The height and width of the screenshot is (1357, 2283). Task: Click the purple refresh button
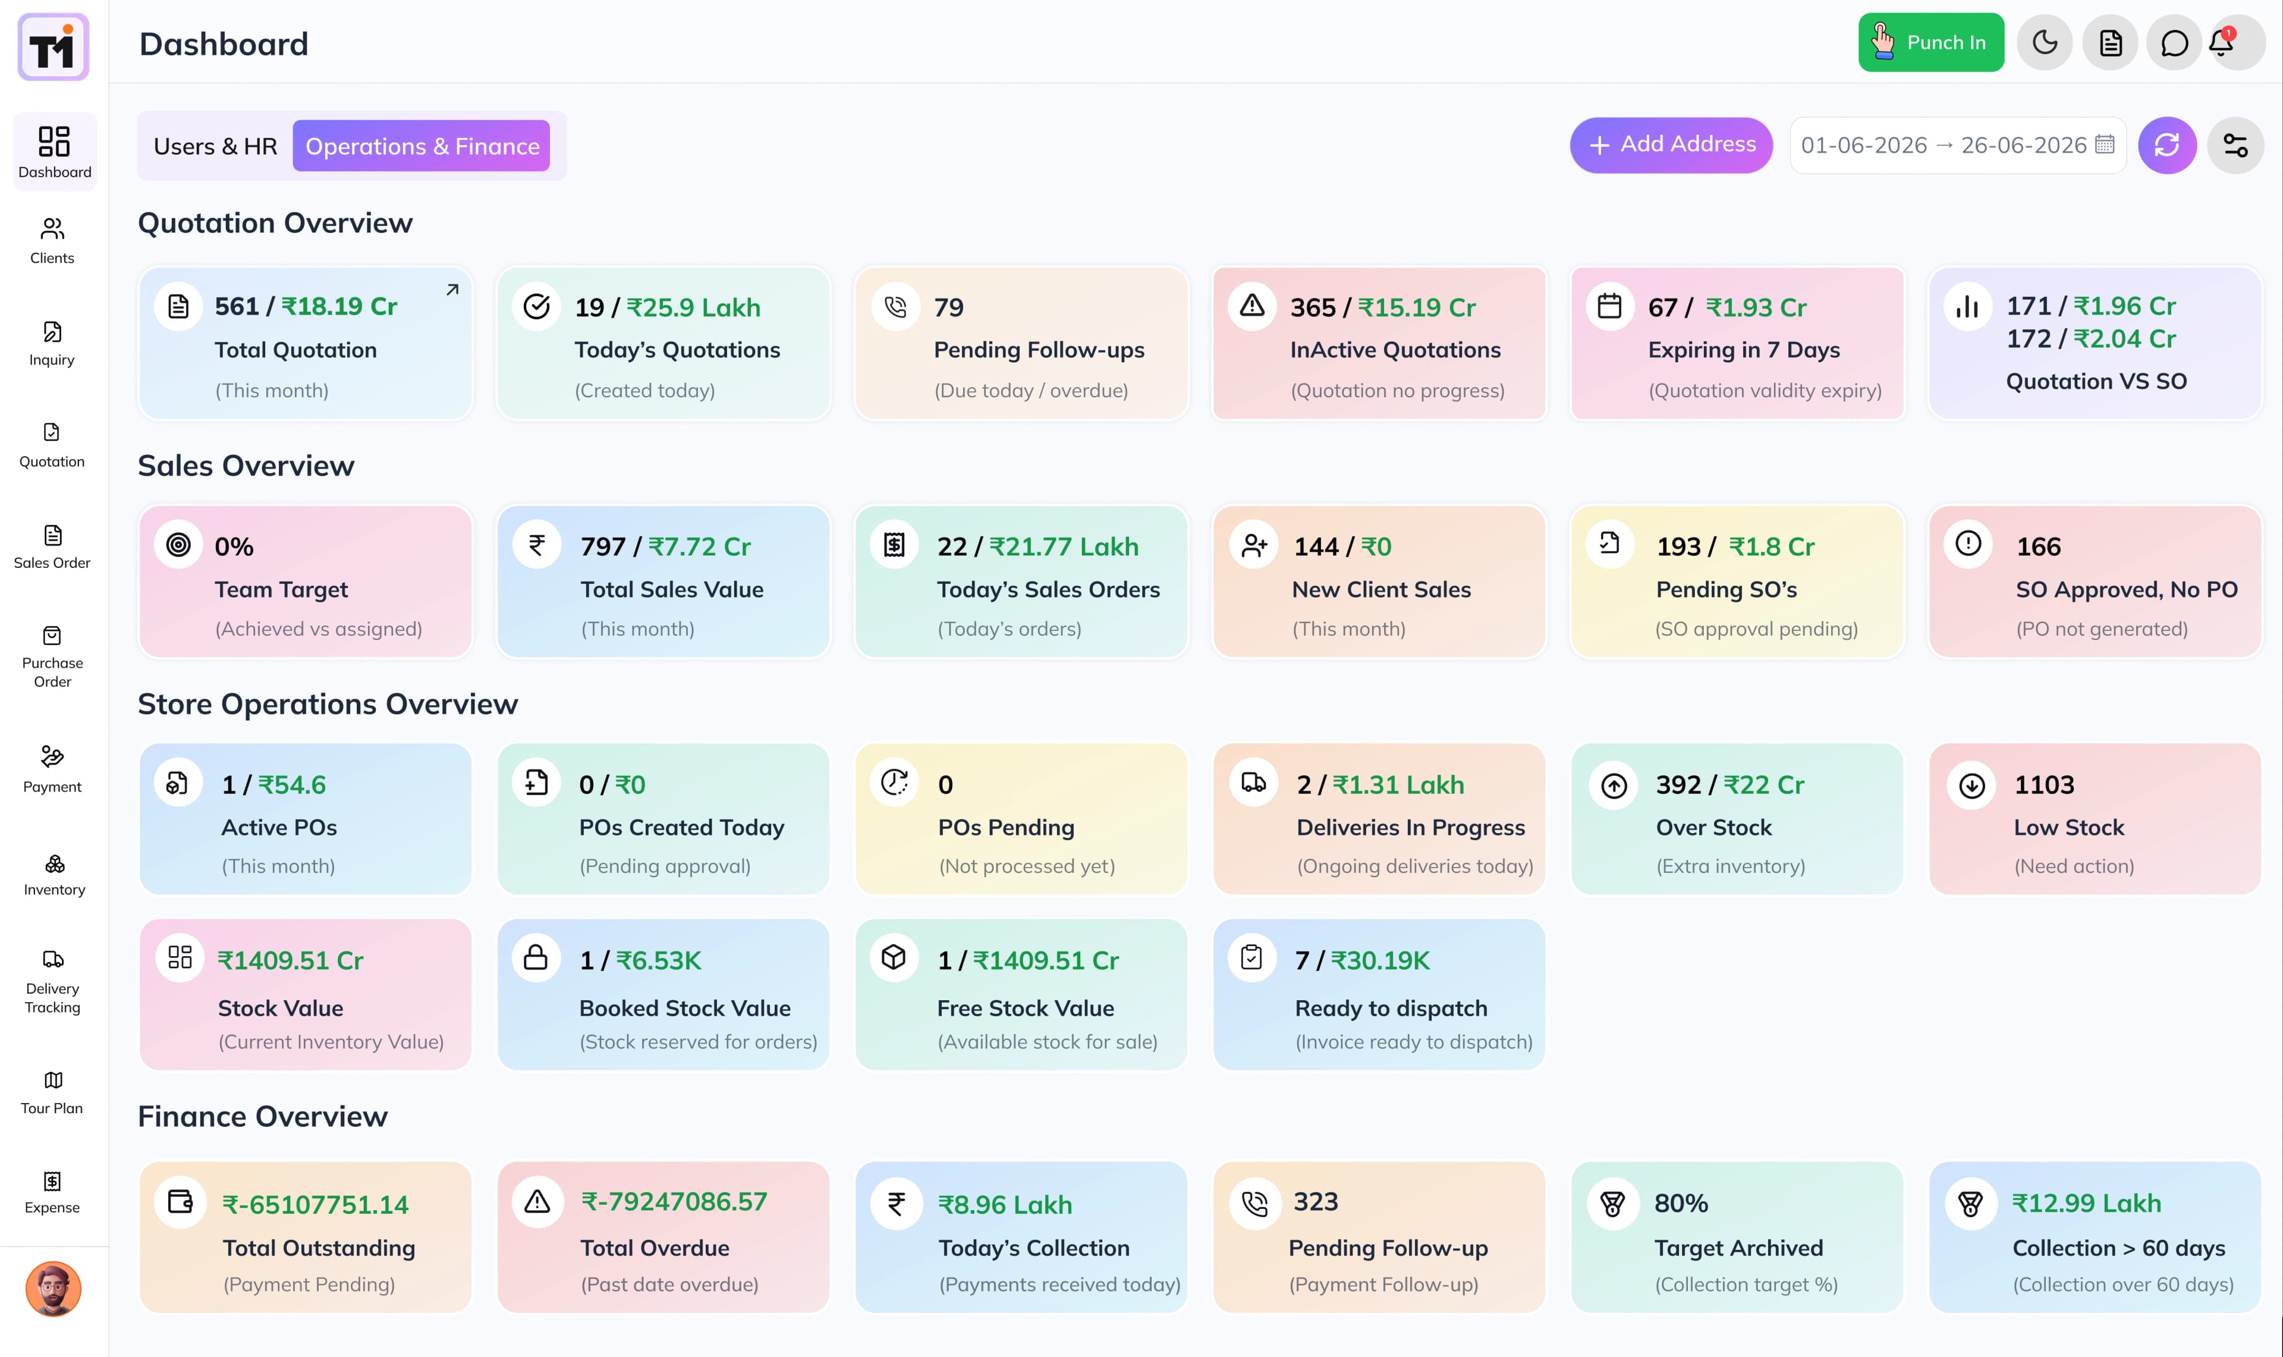click(x=2167, y=145)
